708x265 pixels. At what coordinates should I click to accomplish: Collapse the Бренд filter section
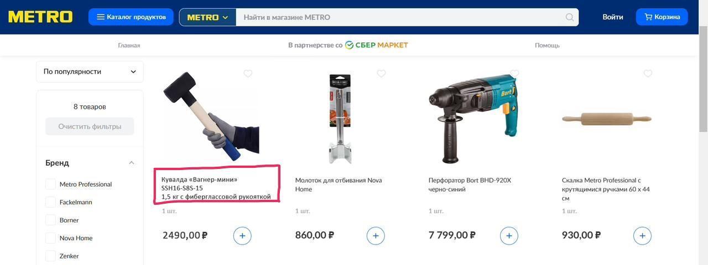(132, 163)
